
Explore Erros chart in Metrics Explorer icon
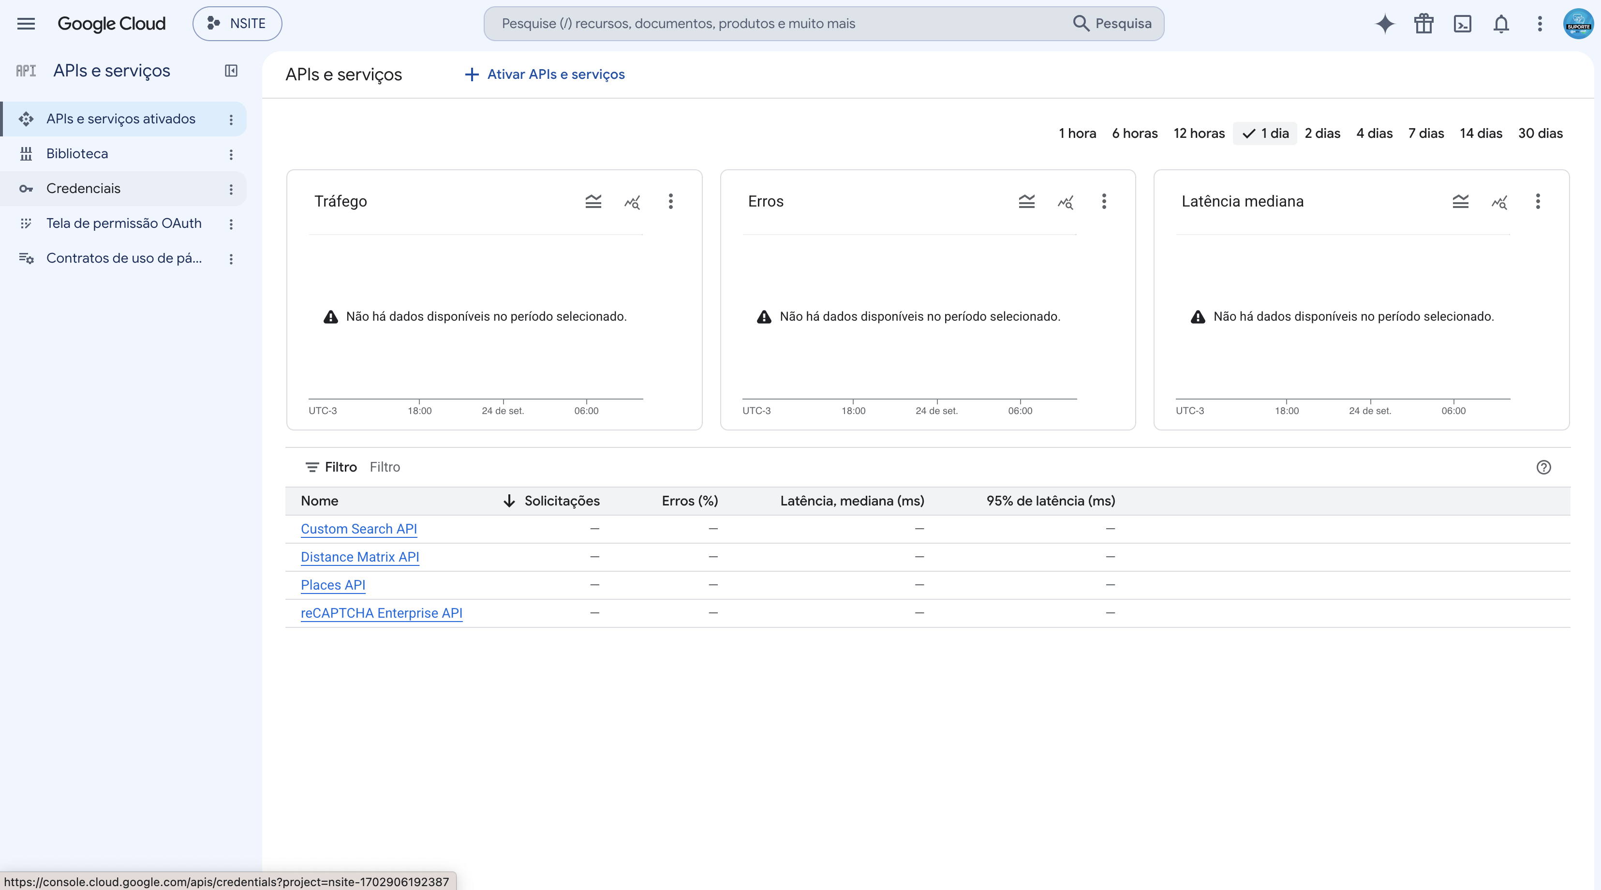tap(1065, 201)
